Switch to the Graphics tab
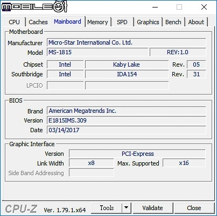 point(148,22)
